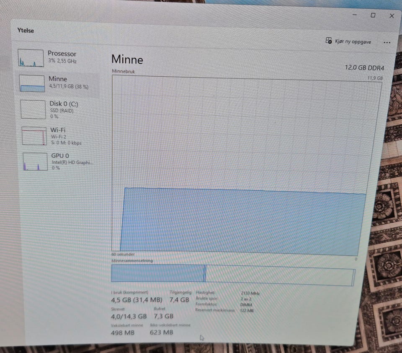402x353 pixels.
Task: Click the Minnesammensetning composition bar
Action: click(x=233, y=275)
